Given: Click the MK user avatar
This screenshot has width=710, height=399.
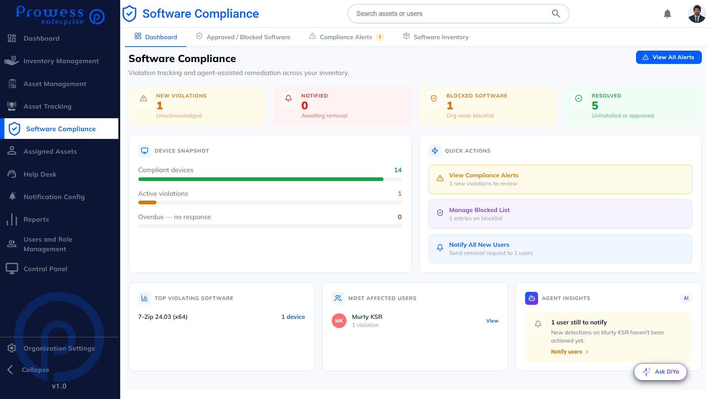Looking at the screenshot, I should tap(339, 321).
